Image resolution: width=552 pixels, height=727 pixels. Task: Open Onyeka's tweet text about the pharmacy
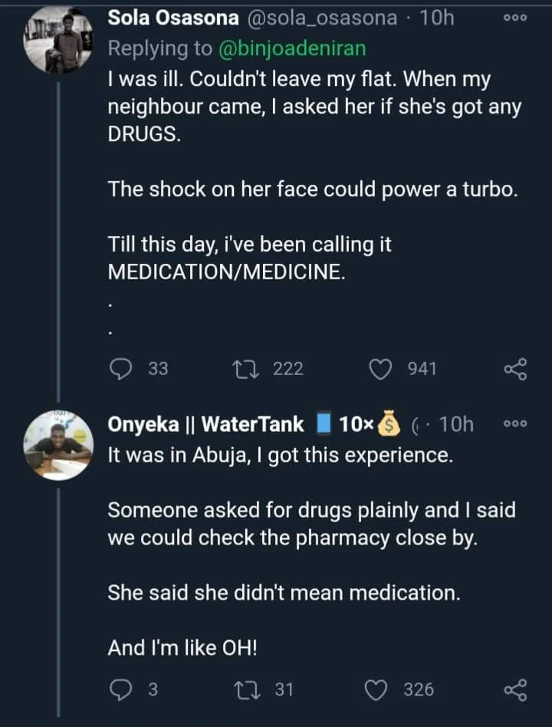pyautogui.click(x=310, y=525)
